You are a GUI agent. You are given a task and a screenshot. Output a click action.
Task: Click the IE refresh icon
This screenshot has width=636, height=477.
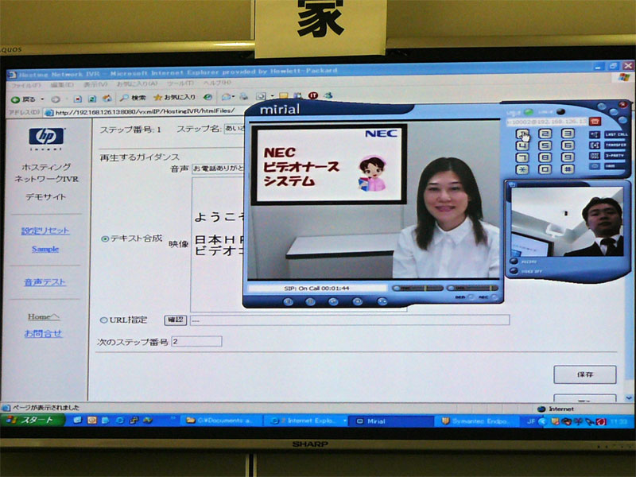(92, 99)
